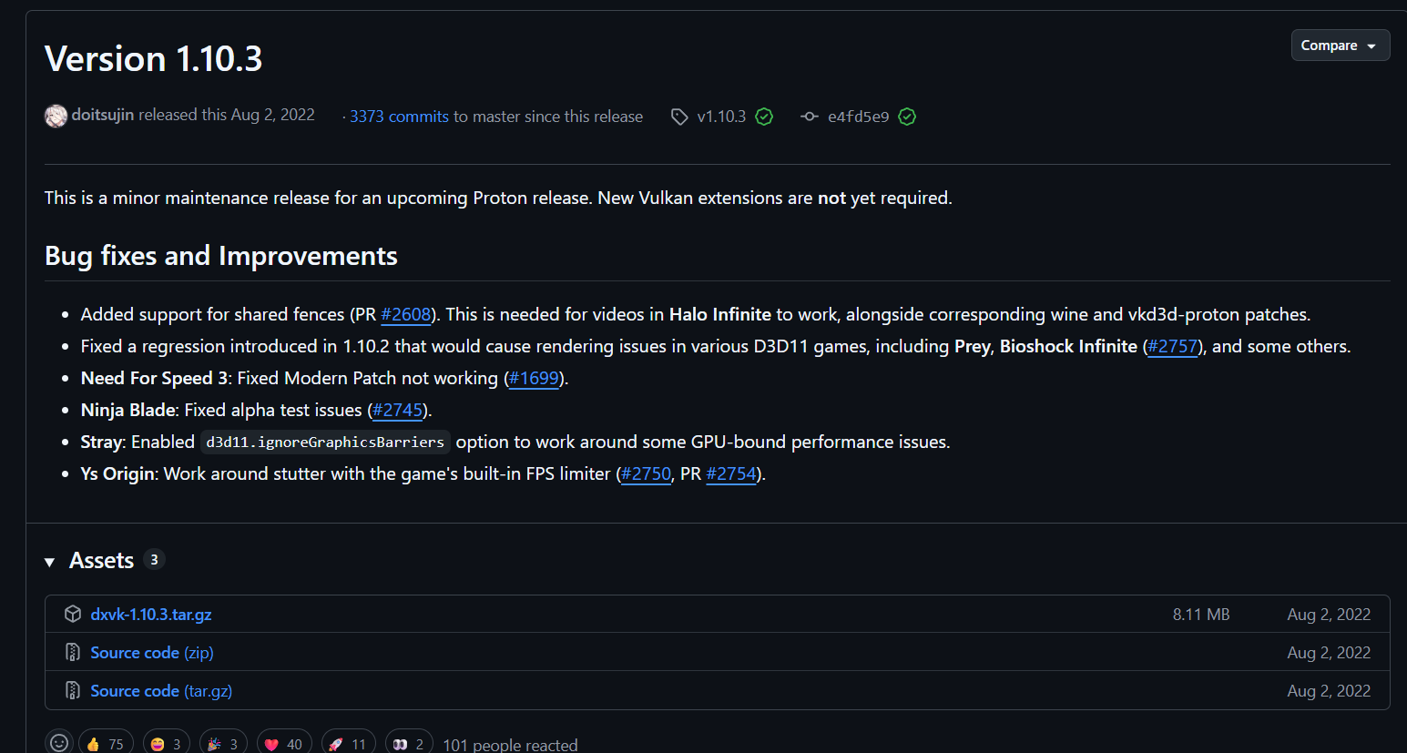Open the add reaction smiley picker

pyautogui.click(x=59, y=743)
